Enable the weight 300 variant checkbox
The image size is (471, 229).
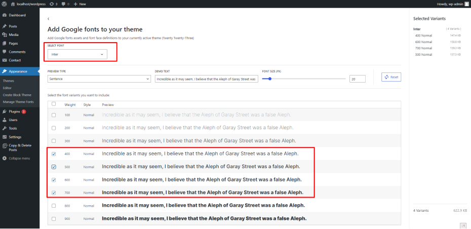tap(54, 141)
